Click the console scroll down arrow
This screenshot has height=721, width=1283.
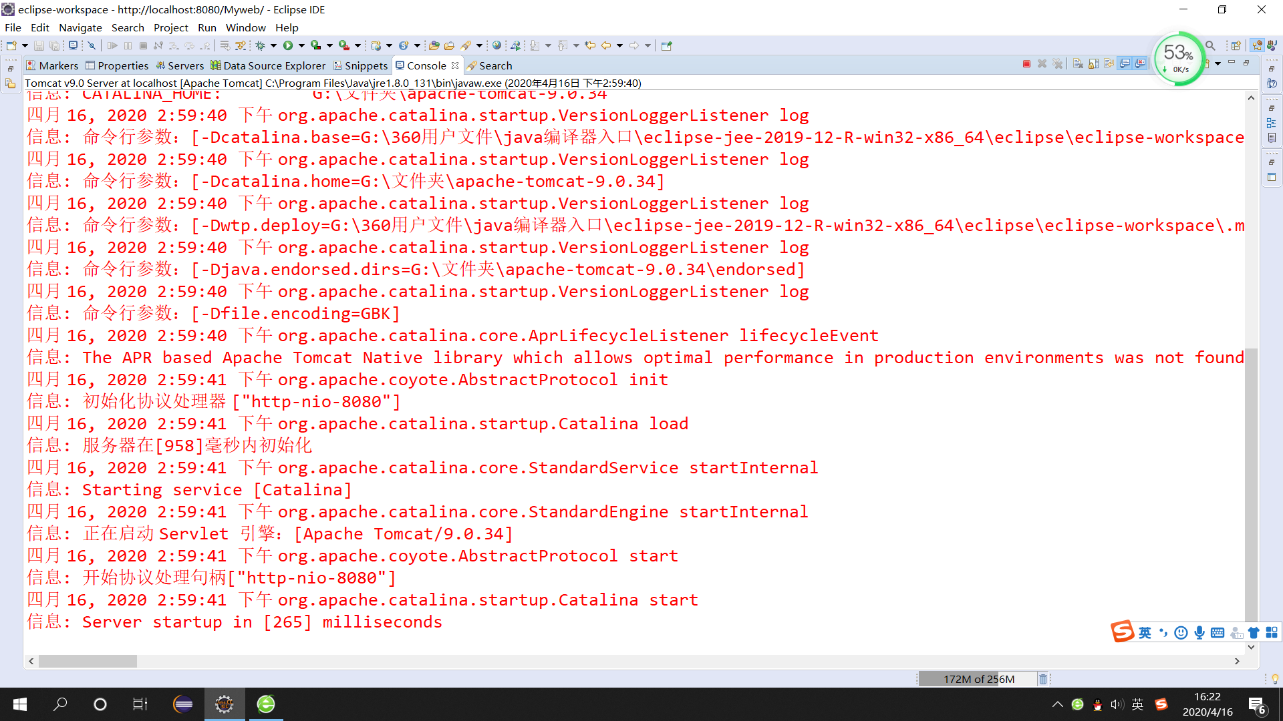[x=1251, y=647]
